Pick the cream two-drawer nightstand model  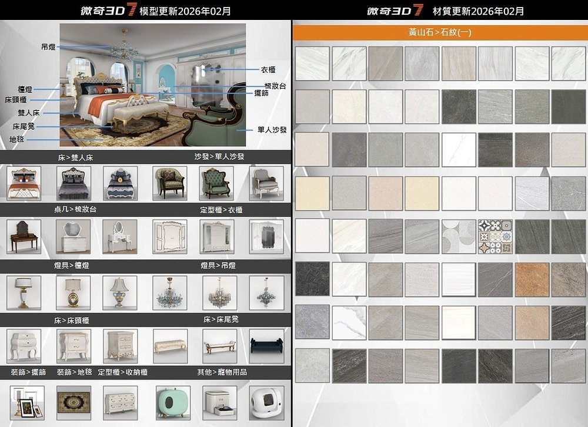click(x=73, y=346)
